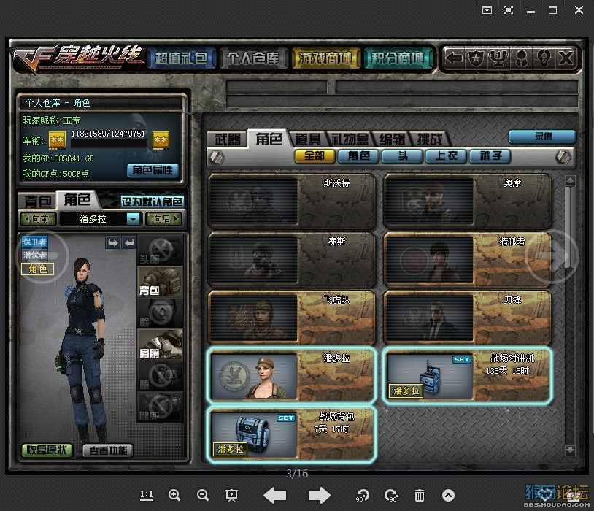This screenshot has width=594, height=511.
Task: Expand the viewer toolbar up chevron
Action: [448, 496]
